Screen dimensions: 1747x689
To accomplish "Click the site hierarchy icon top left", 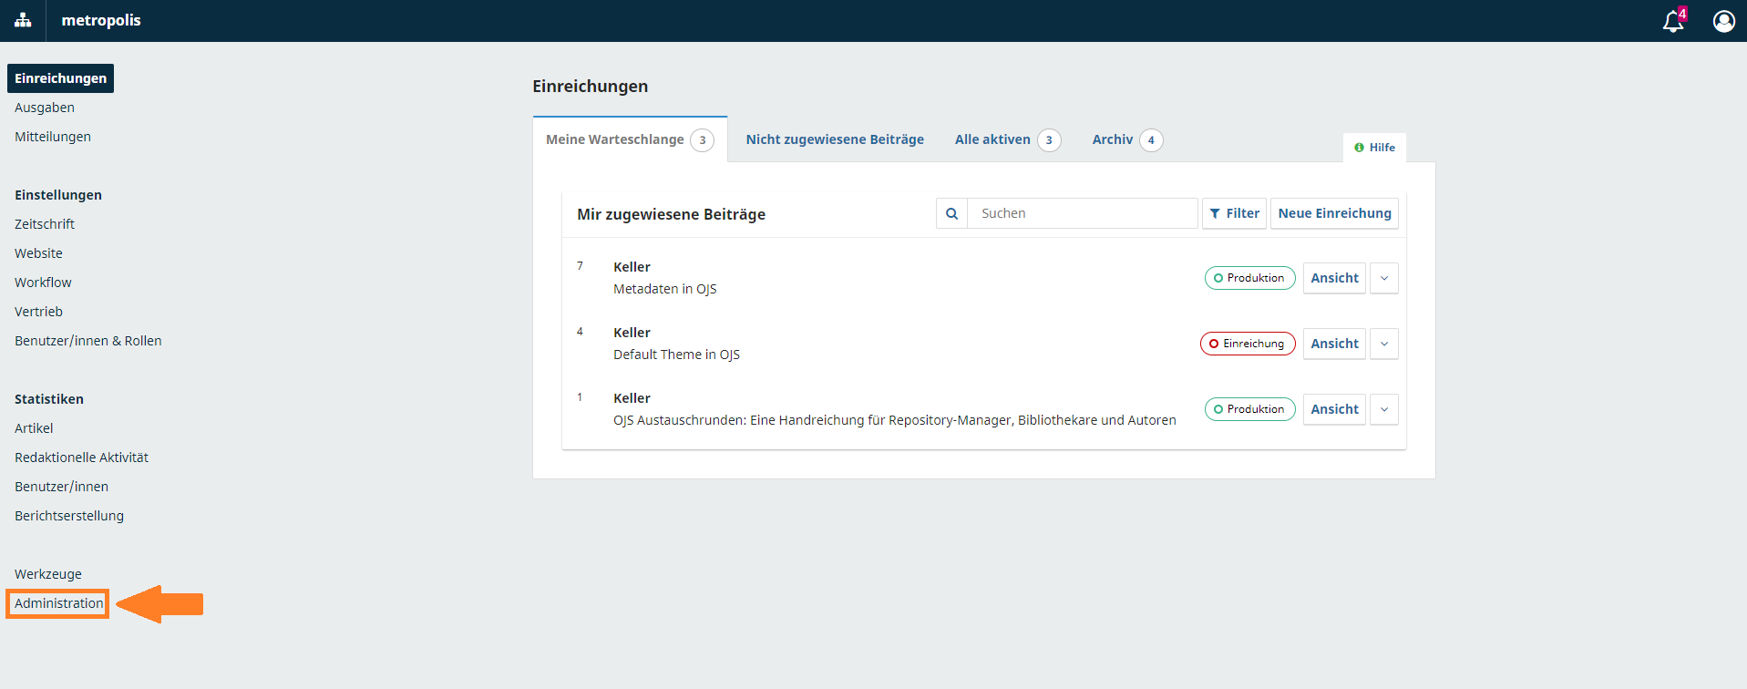I will [23, 20].
